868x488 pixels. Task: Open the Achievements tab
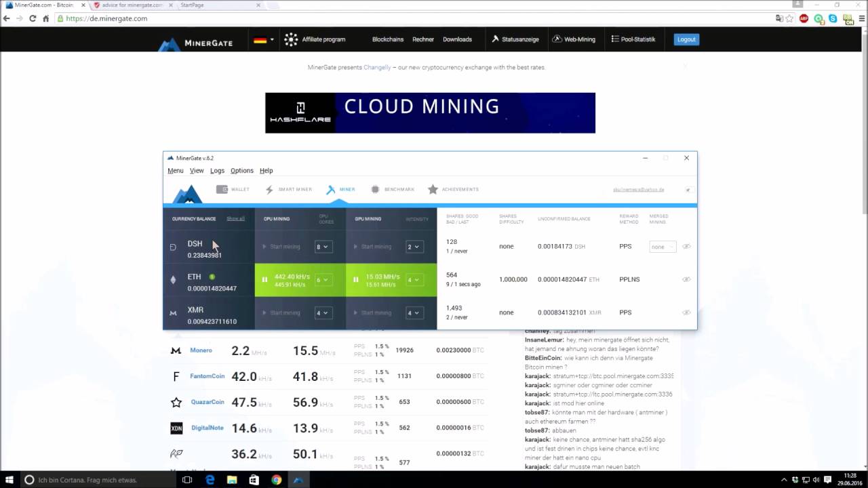pyautogui.click(x=453, y=190)
